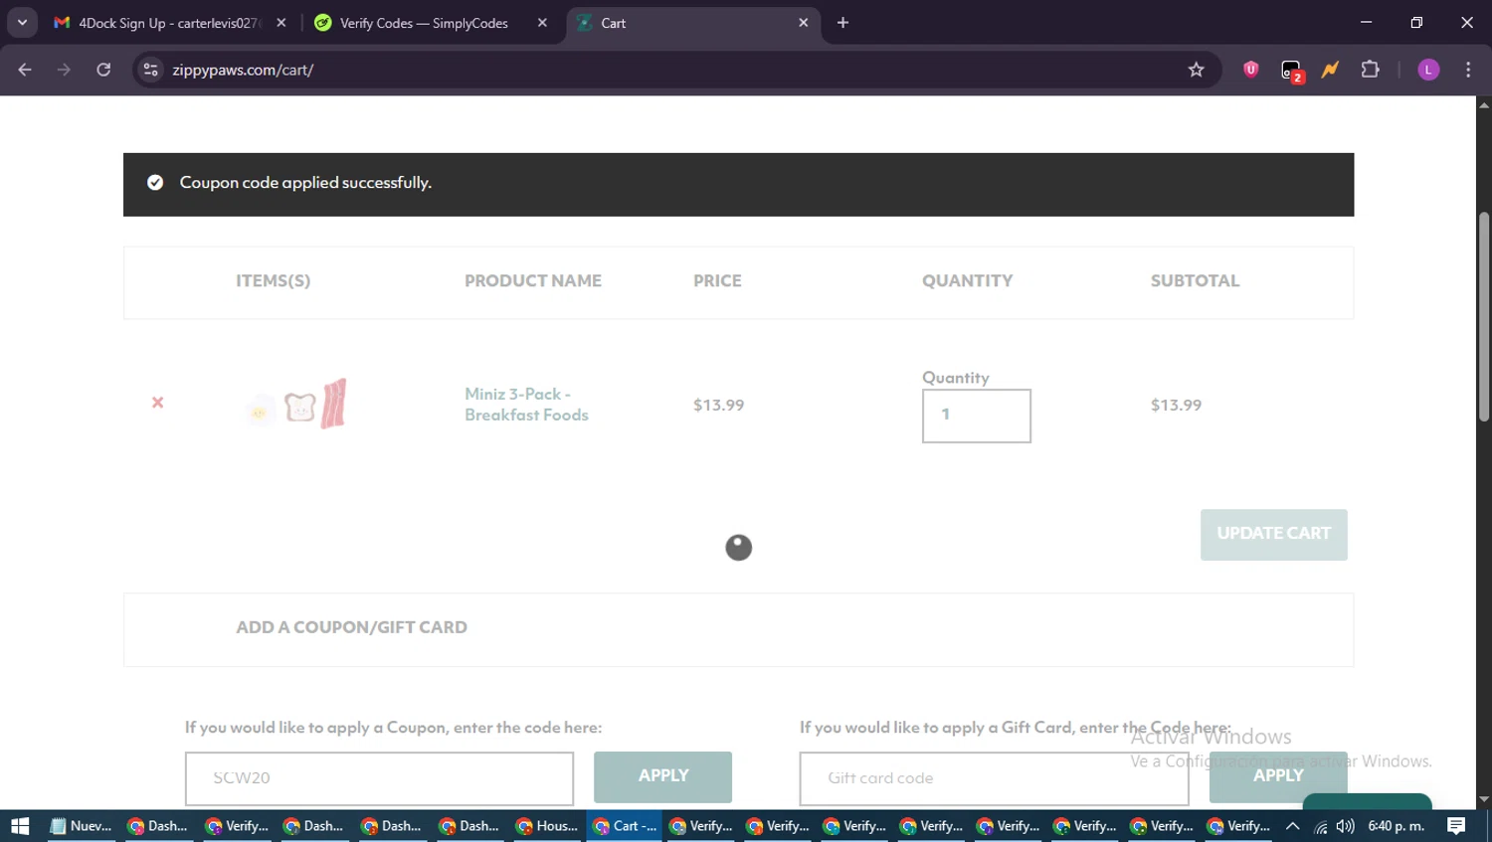Open the extension with badge 2
1492x842 pixels.
tap(1291, 71)
